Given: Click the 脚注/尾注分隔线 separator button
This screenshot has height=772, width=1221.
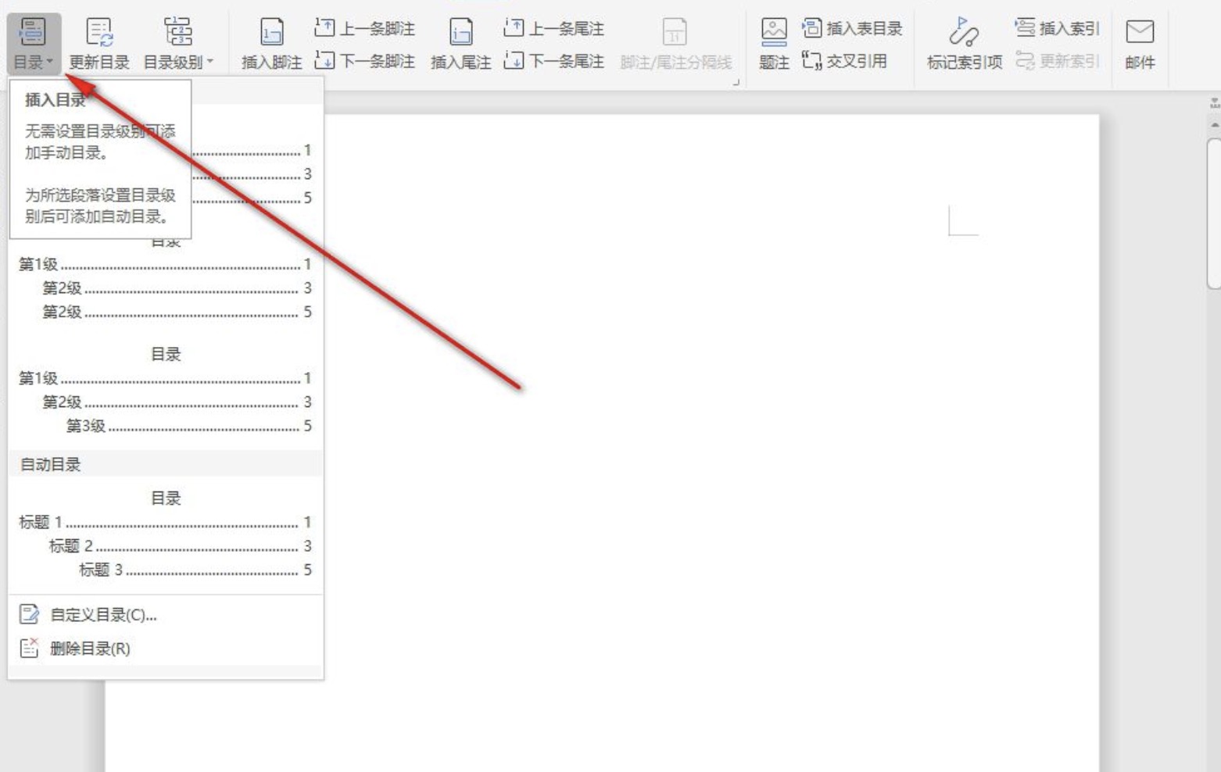Looking at the screenshot, I should [x=675, y=44].
